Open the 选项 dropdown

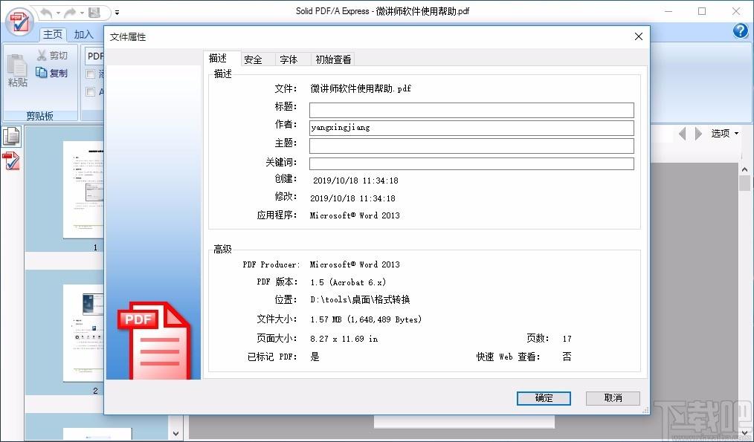click(725, 134)
